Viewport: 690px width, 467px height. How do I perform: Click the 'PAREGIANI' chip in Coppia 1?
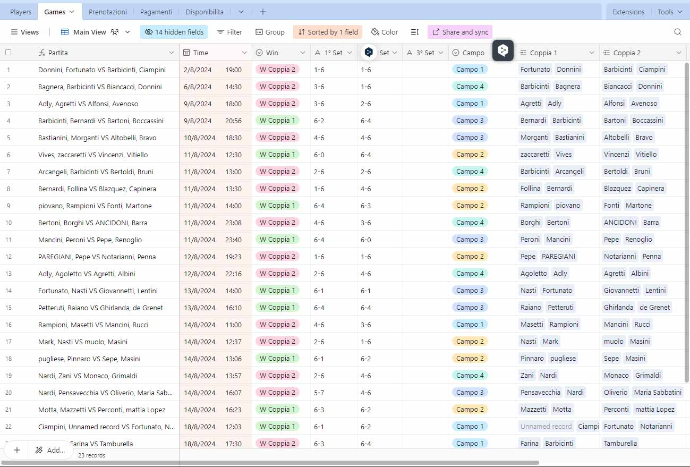(558, 256)
